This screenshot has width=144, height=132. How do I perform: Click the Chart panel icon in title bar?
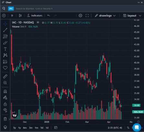(3, 2)
